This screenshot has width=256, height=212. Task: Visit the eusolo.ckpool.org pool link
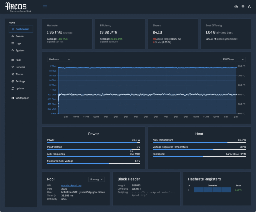click(71, 185)
